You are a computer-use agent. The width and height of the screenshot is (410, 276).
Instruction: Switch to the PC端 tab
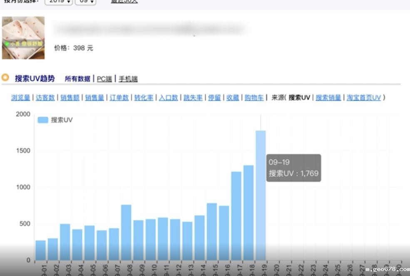[104, 79]
